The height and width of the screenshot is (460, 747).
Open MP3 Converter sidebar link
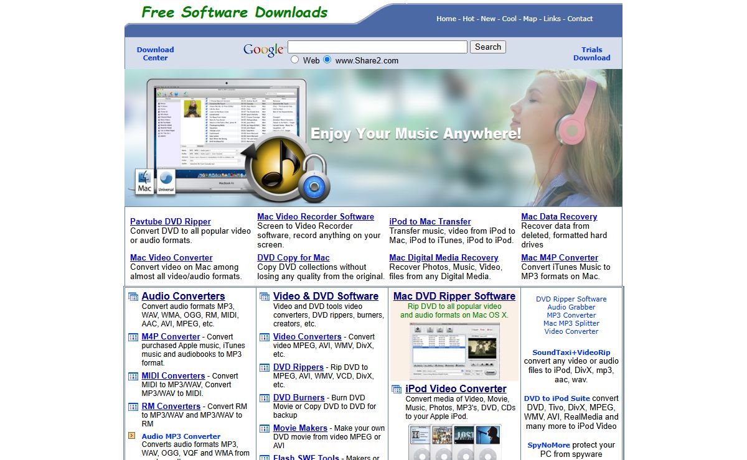coord(571,315)
